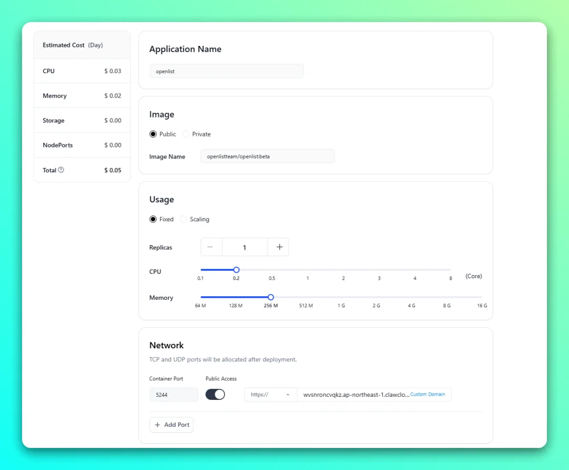Image resolution: width=569 pixels, height=470 pixels.
Task: Click the CPU slider handle at 0.2
Action: tap(236, 270)
